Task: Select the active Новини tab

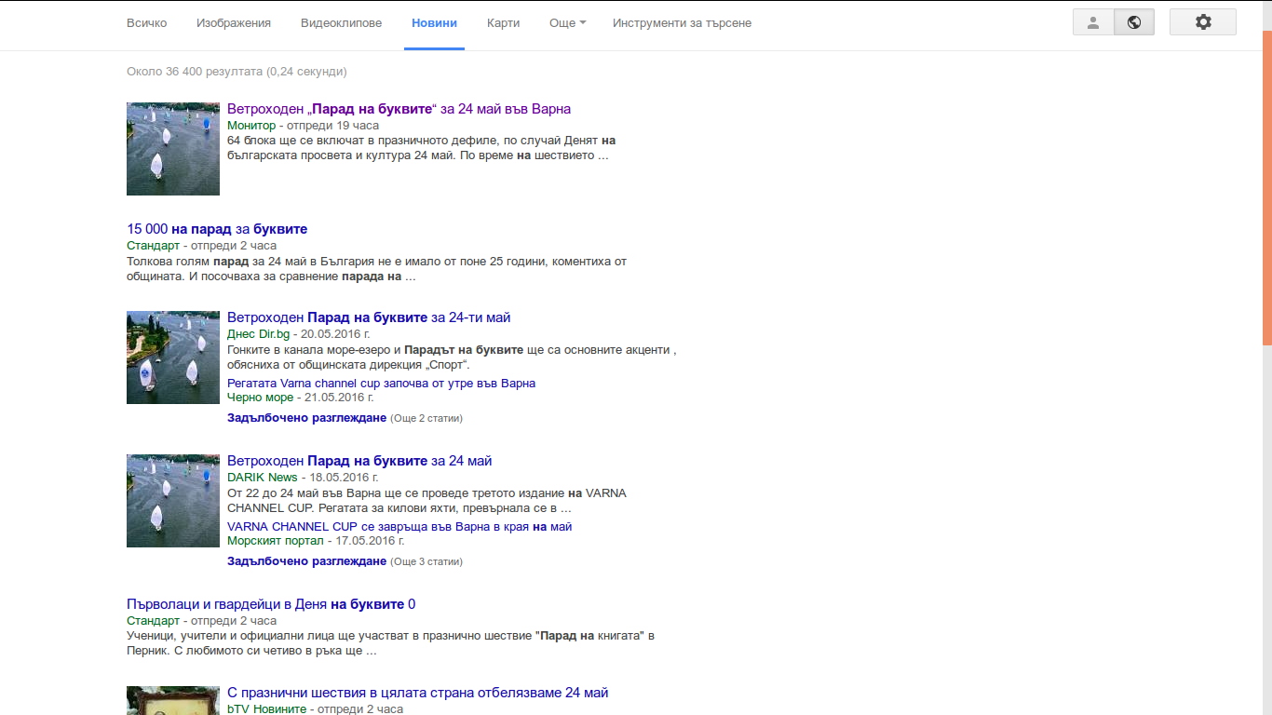Action: tap(434, 23)
